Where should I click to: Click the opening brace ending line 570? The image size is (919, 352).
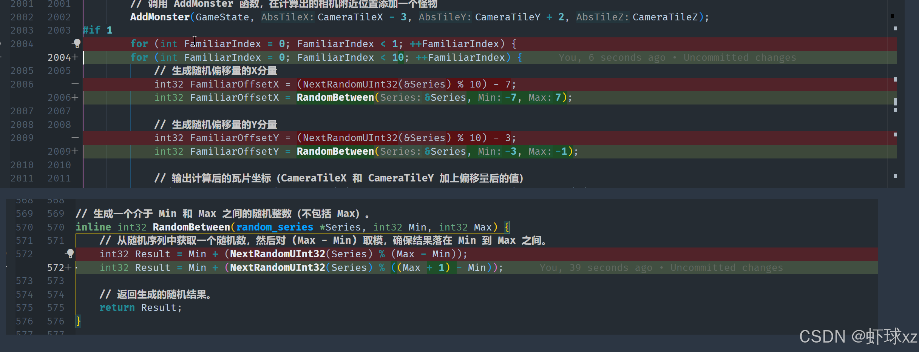pos(507,227)
